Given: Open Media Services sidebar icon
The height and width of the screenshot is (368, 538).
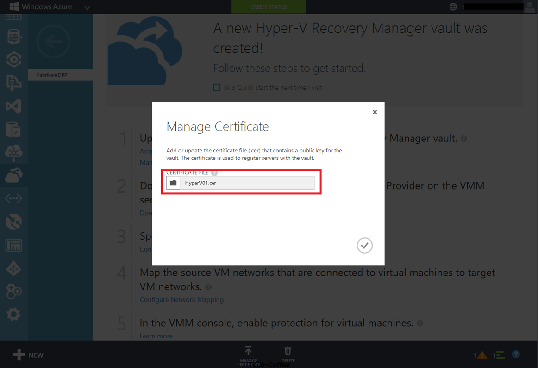Looking at the screenshot, I should point(14,59).
